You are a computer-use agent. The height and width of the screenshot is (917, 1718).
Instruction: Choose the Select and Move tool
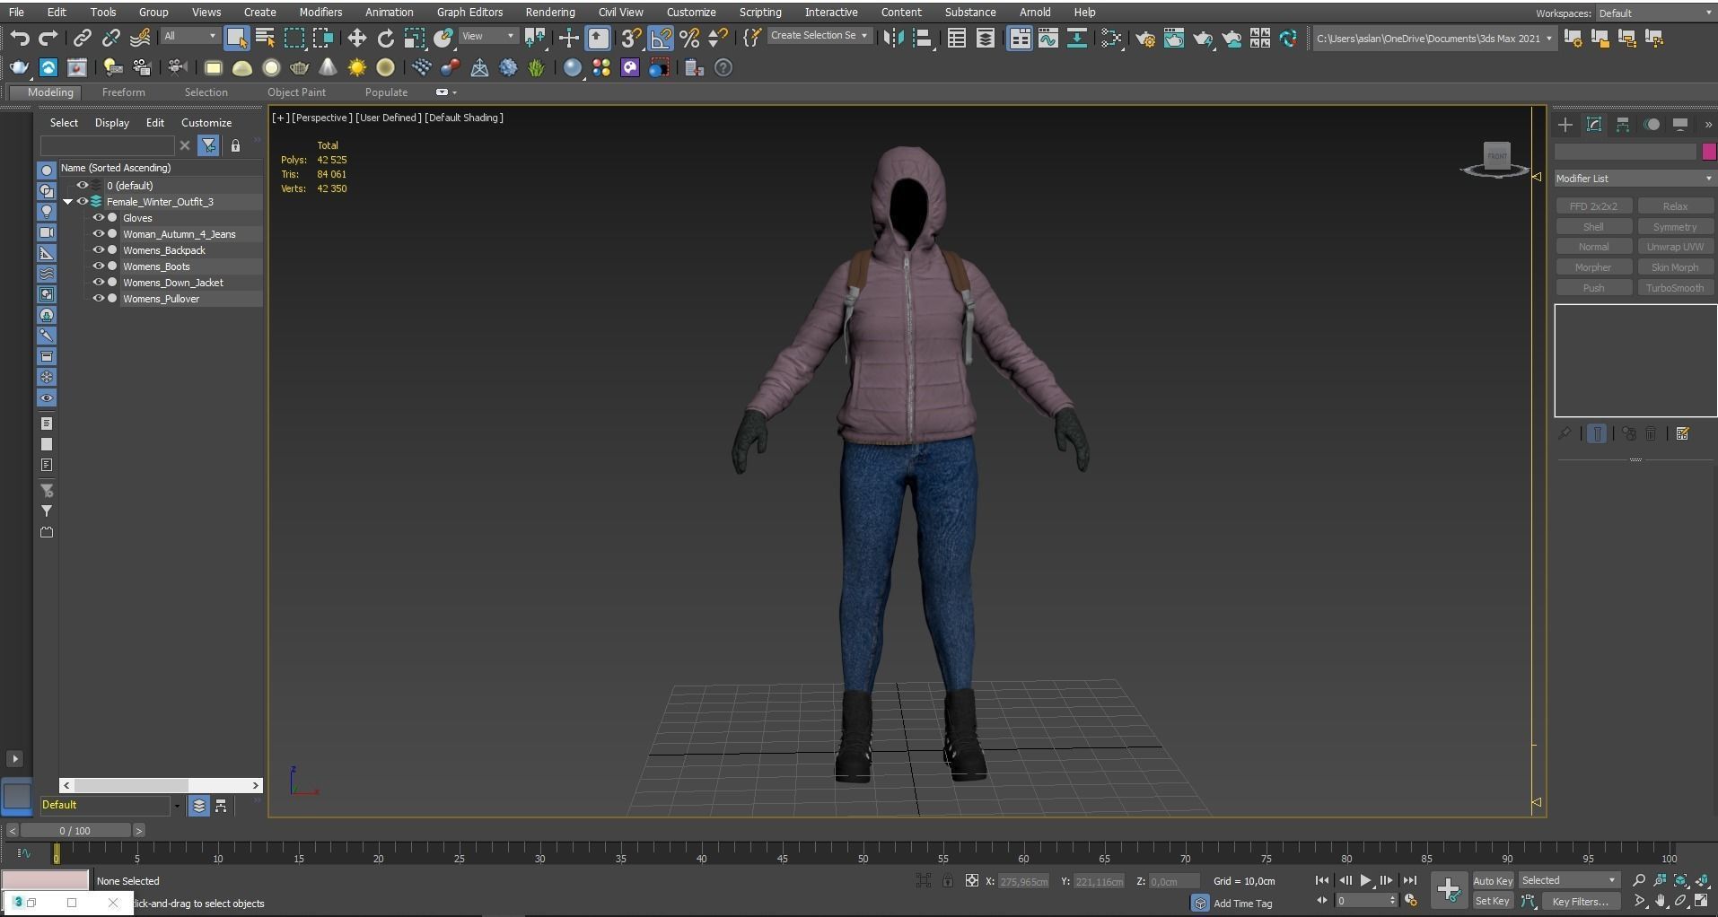pyautogui.click(x=357, y=38)
